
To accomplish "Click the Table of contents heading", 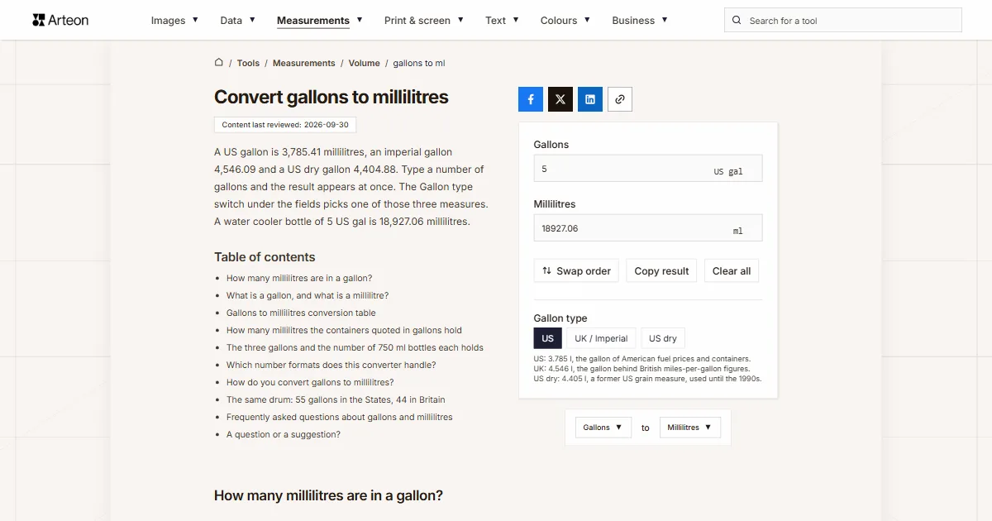I will [265, 257].
